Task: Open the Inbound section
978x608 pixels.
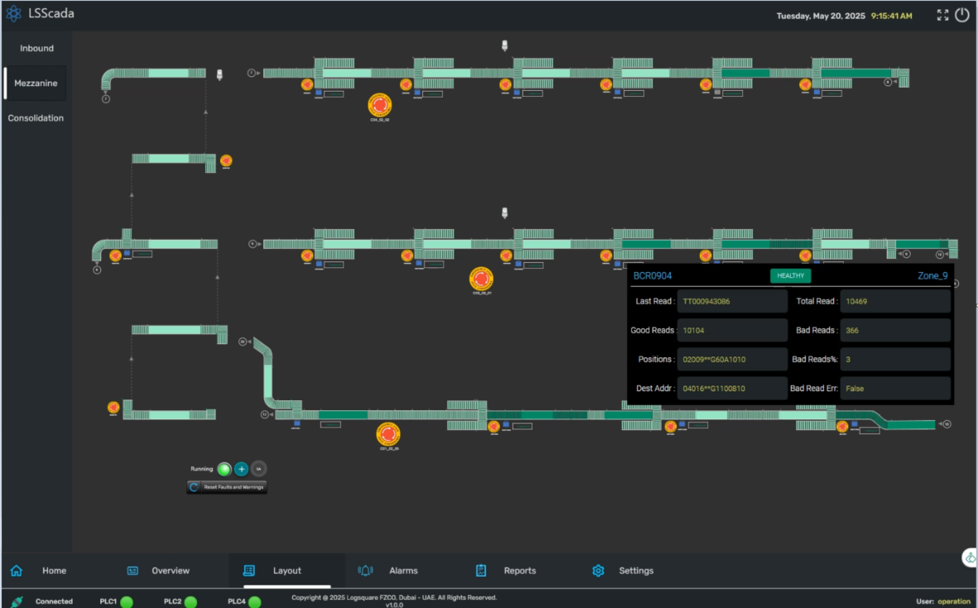Action: click(x=36, y=48)
